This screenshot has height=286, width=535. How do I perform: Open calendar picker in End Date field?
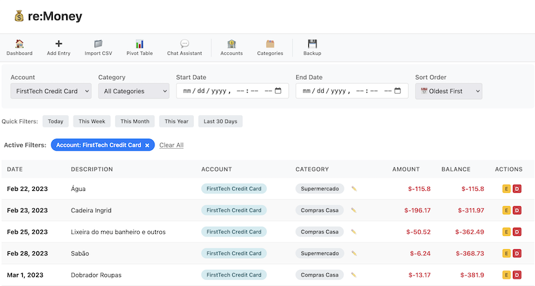click(397, 91)
